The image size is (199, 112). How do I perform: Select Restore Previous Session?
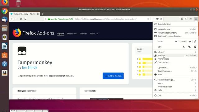pyautogui.click(x=175, y=36)
